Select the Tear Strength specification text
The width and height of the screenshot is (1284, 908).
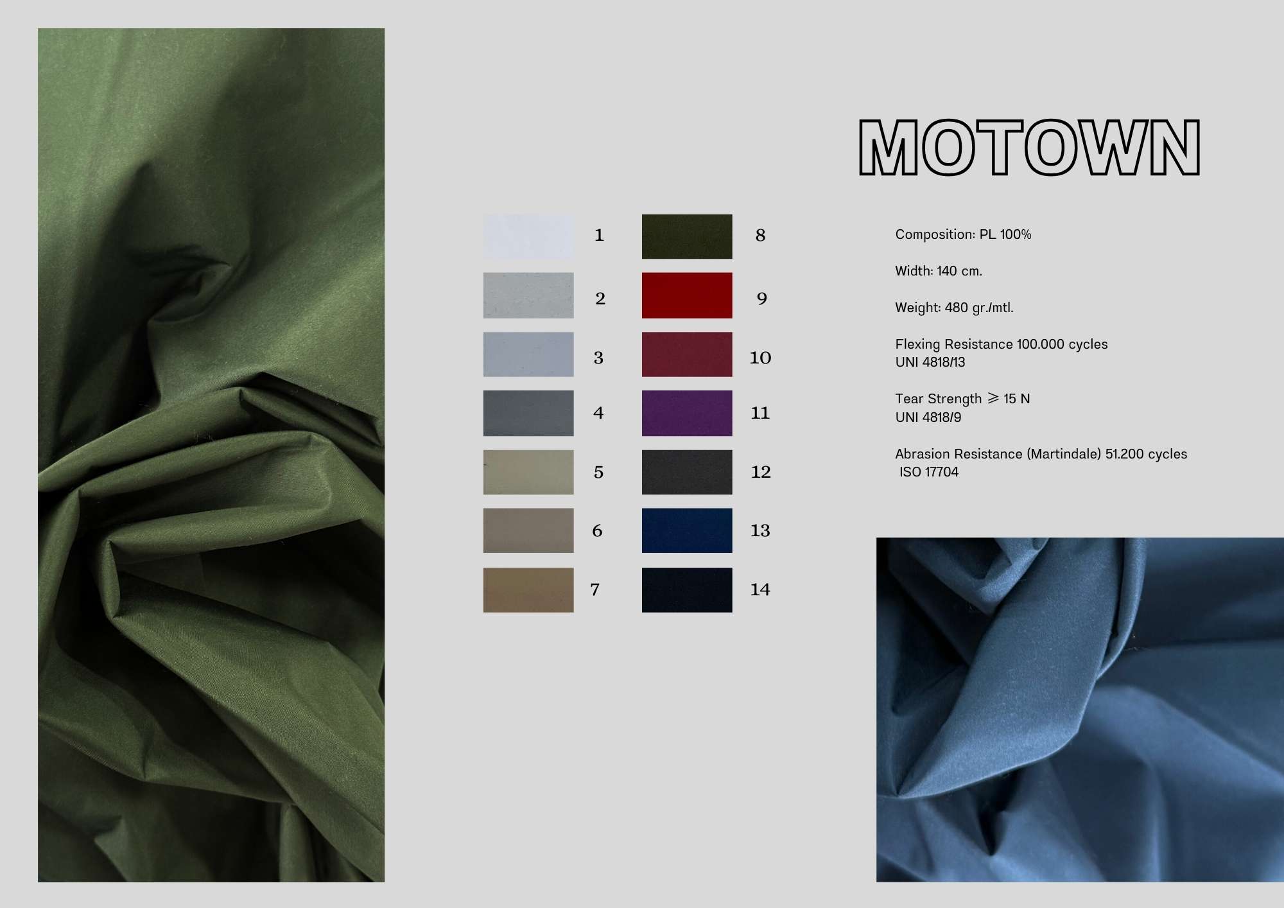pos(962,399)
